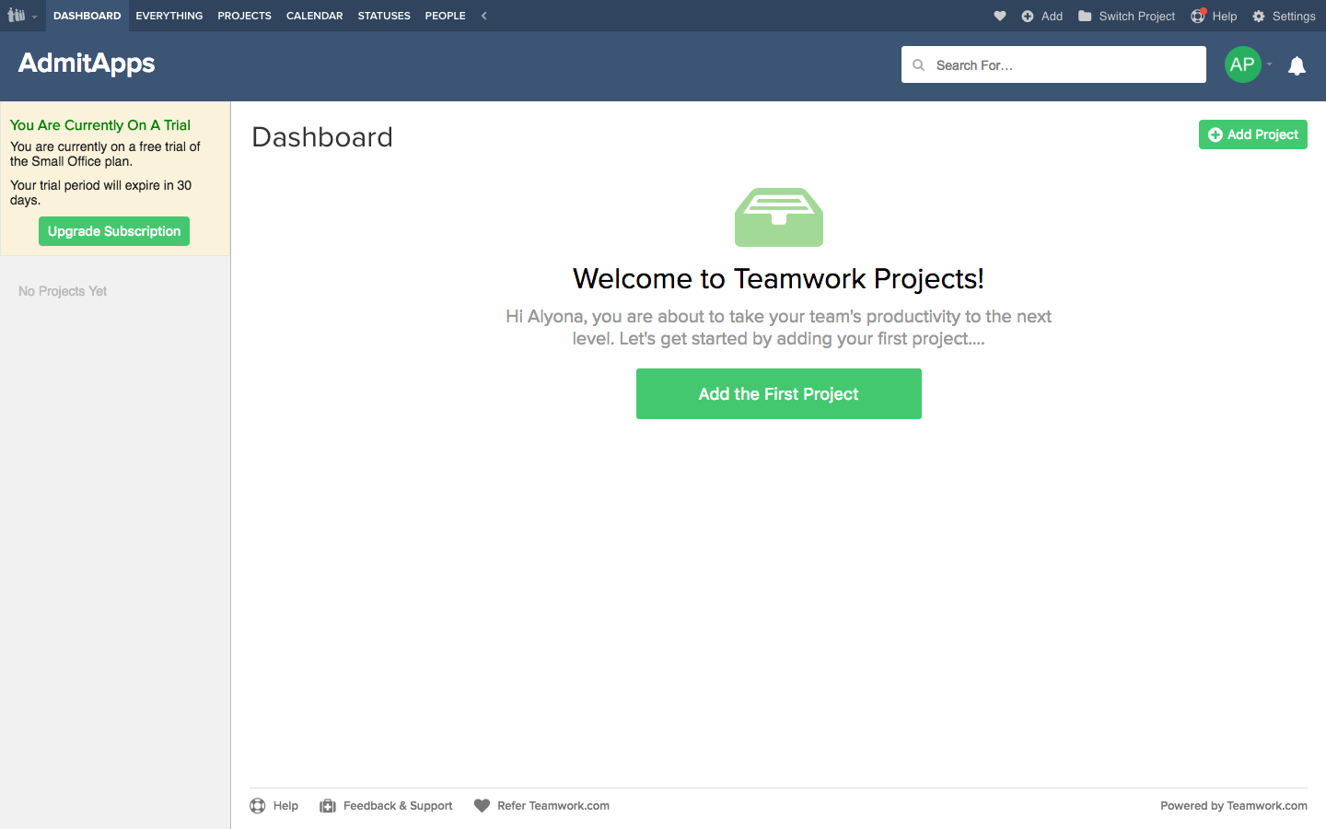Click the footer Help lifebuoy icon
This screenshot has height=829, width=1326.
(257, 805)
